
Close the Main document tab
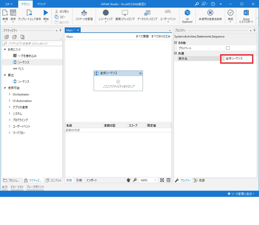click(78, 30)
